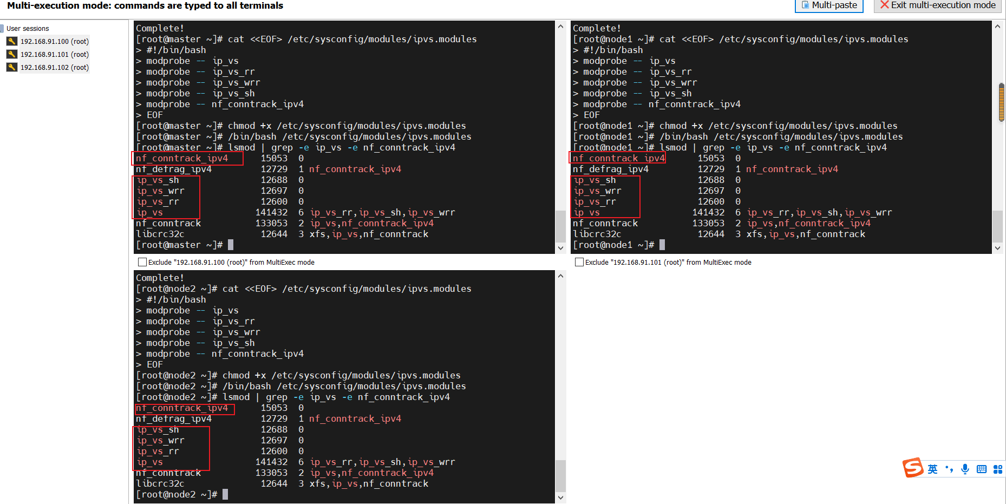Click node1 terminal scroll-down arrow

pyautogui.click(x=997, y=248)
